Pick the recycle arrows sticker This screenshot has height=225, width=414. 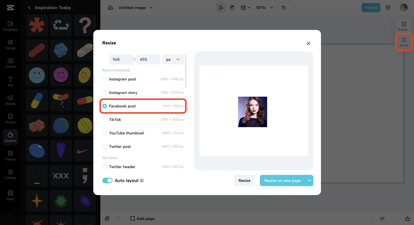click(61, 25)
